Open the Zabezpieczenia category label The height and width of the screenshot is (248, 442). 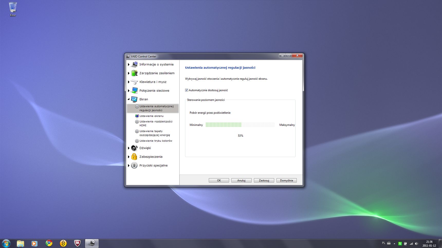coord(151,157)
